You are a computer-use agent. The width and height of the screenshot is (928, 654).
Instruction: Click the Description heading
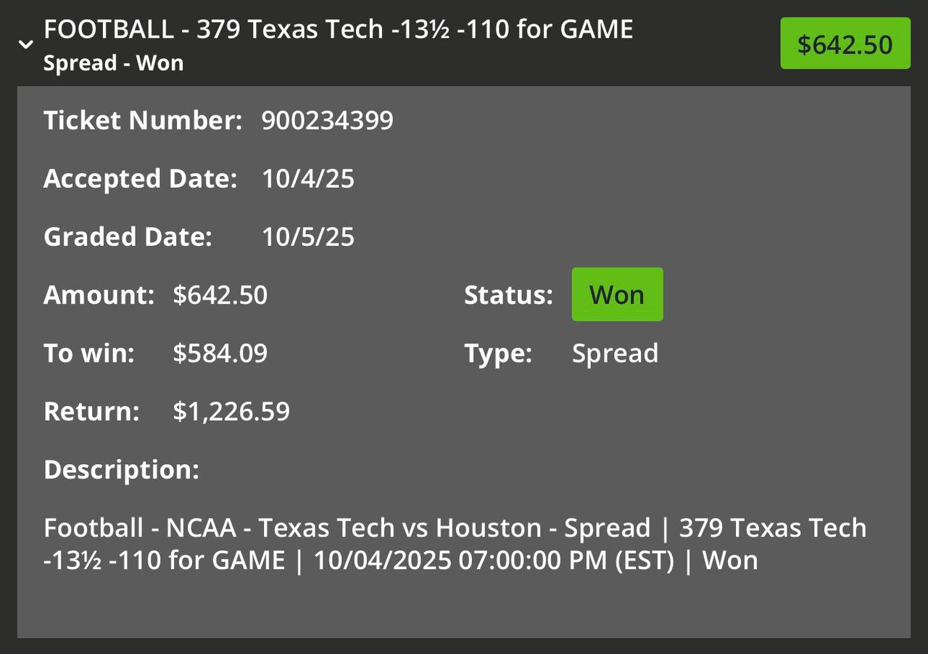(x=121, y=470)
